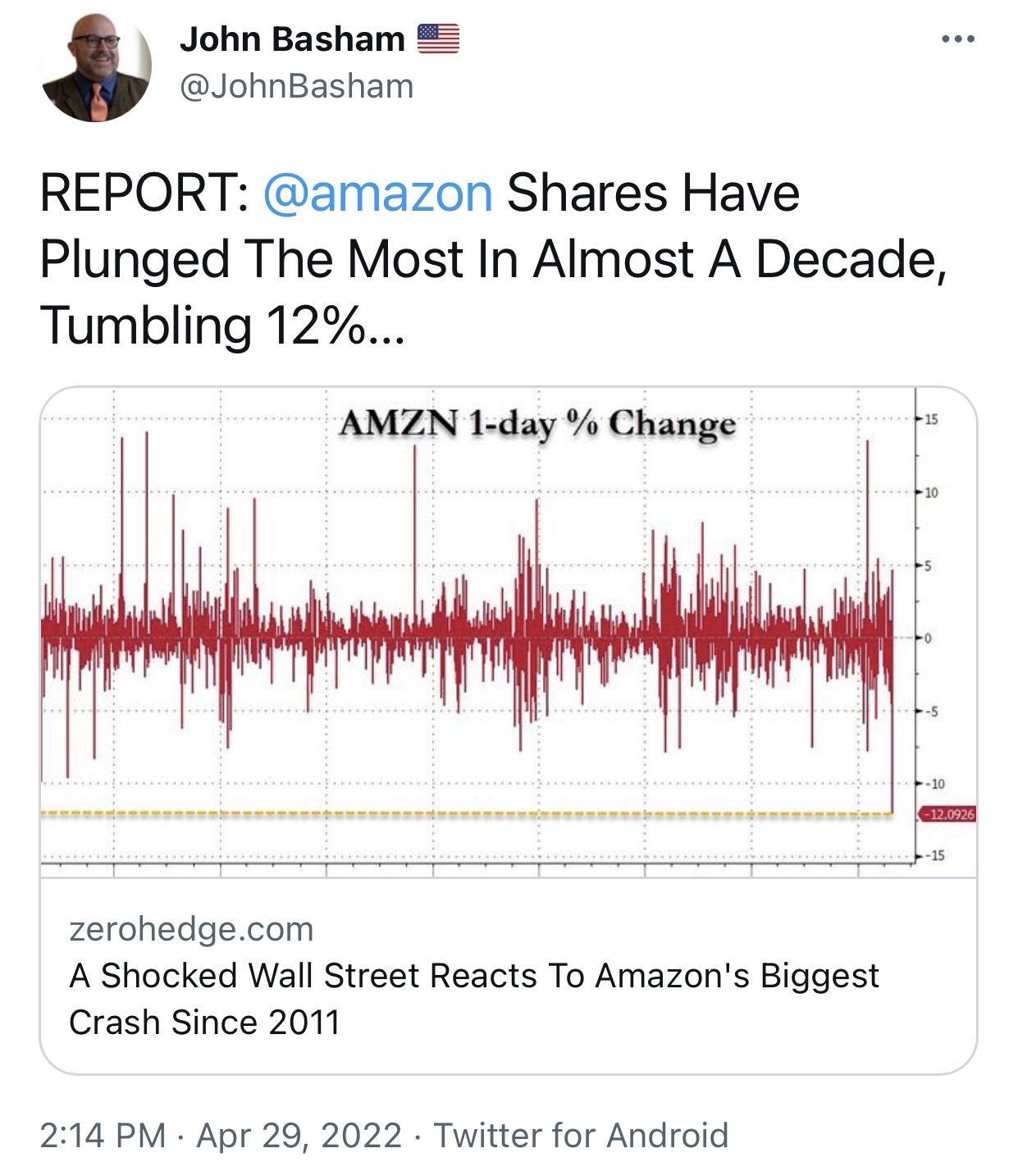Click the 0 baseline label on chart axis
The height and width of the screenshot is (1171, 1018).
coord(928,638)
